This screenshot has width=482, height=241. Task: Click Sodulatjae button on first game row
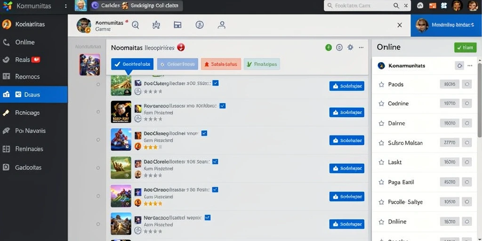pyautogui.click(x=347, y=86)
